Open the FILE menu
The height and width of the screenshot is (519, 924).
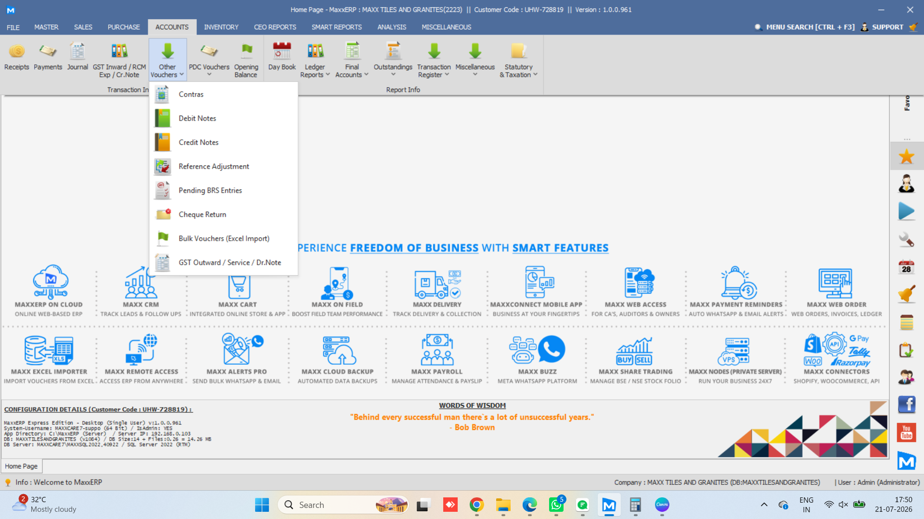13,27
